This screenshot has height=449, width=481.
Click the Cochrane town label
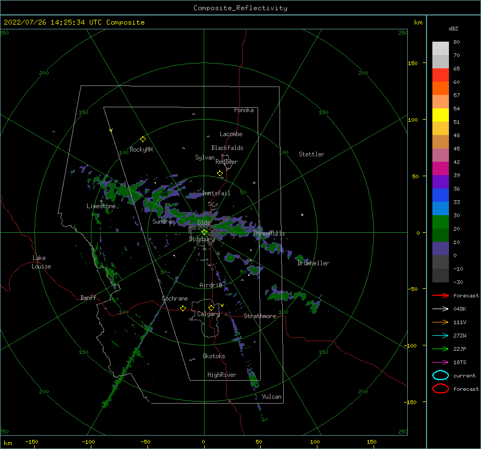(x=175, y=298)
